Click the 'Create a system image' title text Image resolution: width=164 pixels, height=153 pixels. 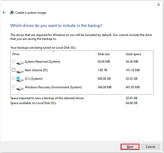point(31,13)
